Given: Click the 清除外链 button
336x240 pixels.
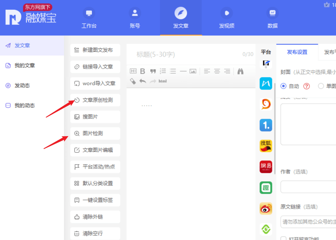Looking at the screenshot, I should (95, 217).
